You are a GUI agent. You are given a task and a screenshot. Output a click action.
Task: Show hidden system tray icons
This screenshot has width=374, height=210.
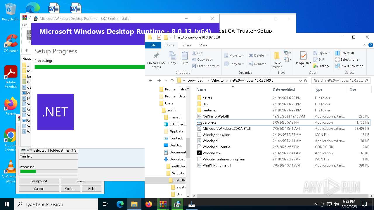pyautogui.click(x=315, y=204)
